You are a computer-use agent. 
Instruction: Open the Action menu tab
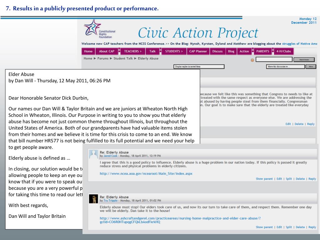pyautogui.click(x=244, y=51)
